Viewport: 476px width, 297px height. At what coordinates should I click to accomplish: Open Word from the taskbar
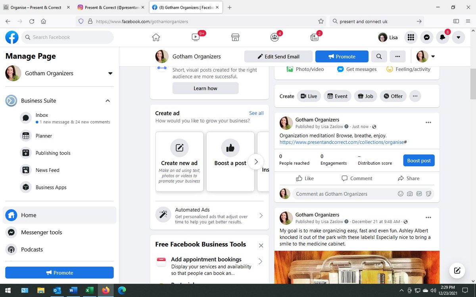pyautogui.click(x=73, y=290)
